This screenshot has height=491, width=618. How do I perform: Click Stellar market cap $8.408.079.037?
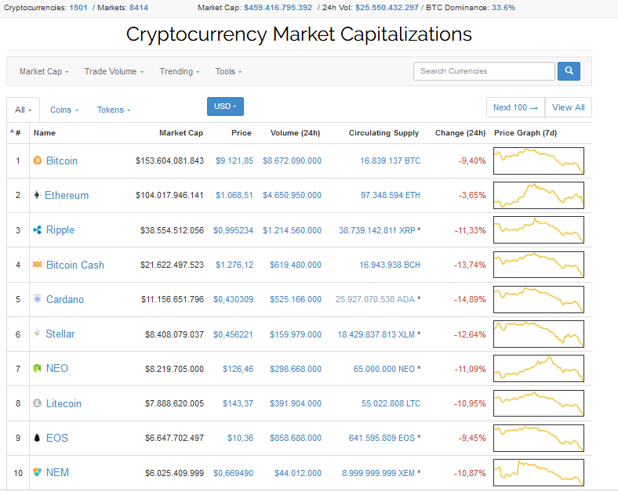tap(174, 334)
